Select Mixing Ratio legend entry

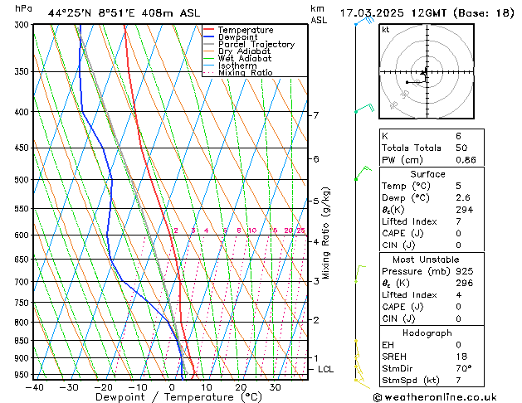(x=245, y=73)
